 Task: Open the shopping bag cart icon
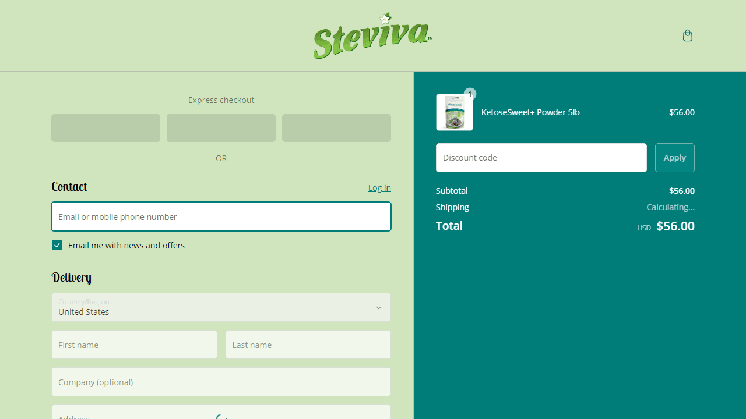click(x=688, y=36)
